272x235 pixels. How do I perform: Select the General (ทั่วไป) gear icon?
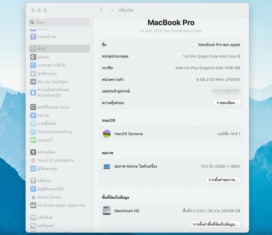33,49
